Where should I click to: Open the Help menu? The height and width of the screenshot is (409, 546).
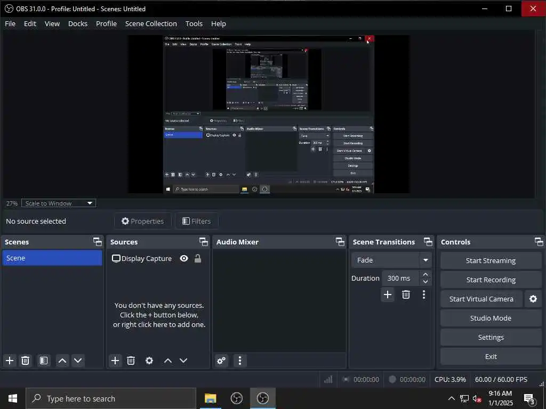point(218,23)
